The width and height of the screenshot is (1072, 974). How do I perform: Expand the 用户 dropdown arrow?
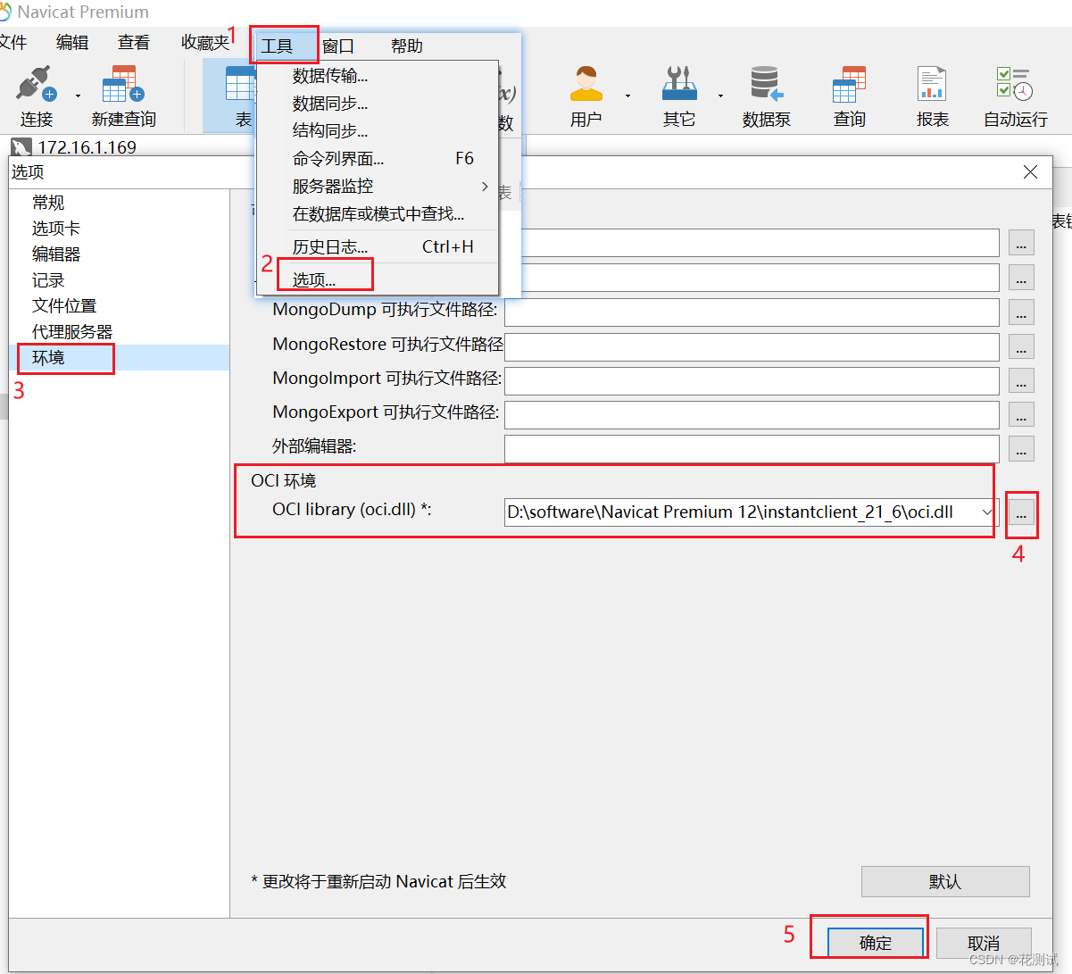627,96
